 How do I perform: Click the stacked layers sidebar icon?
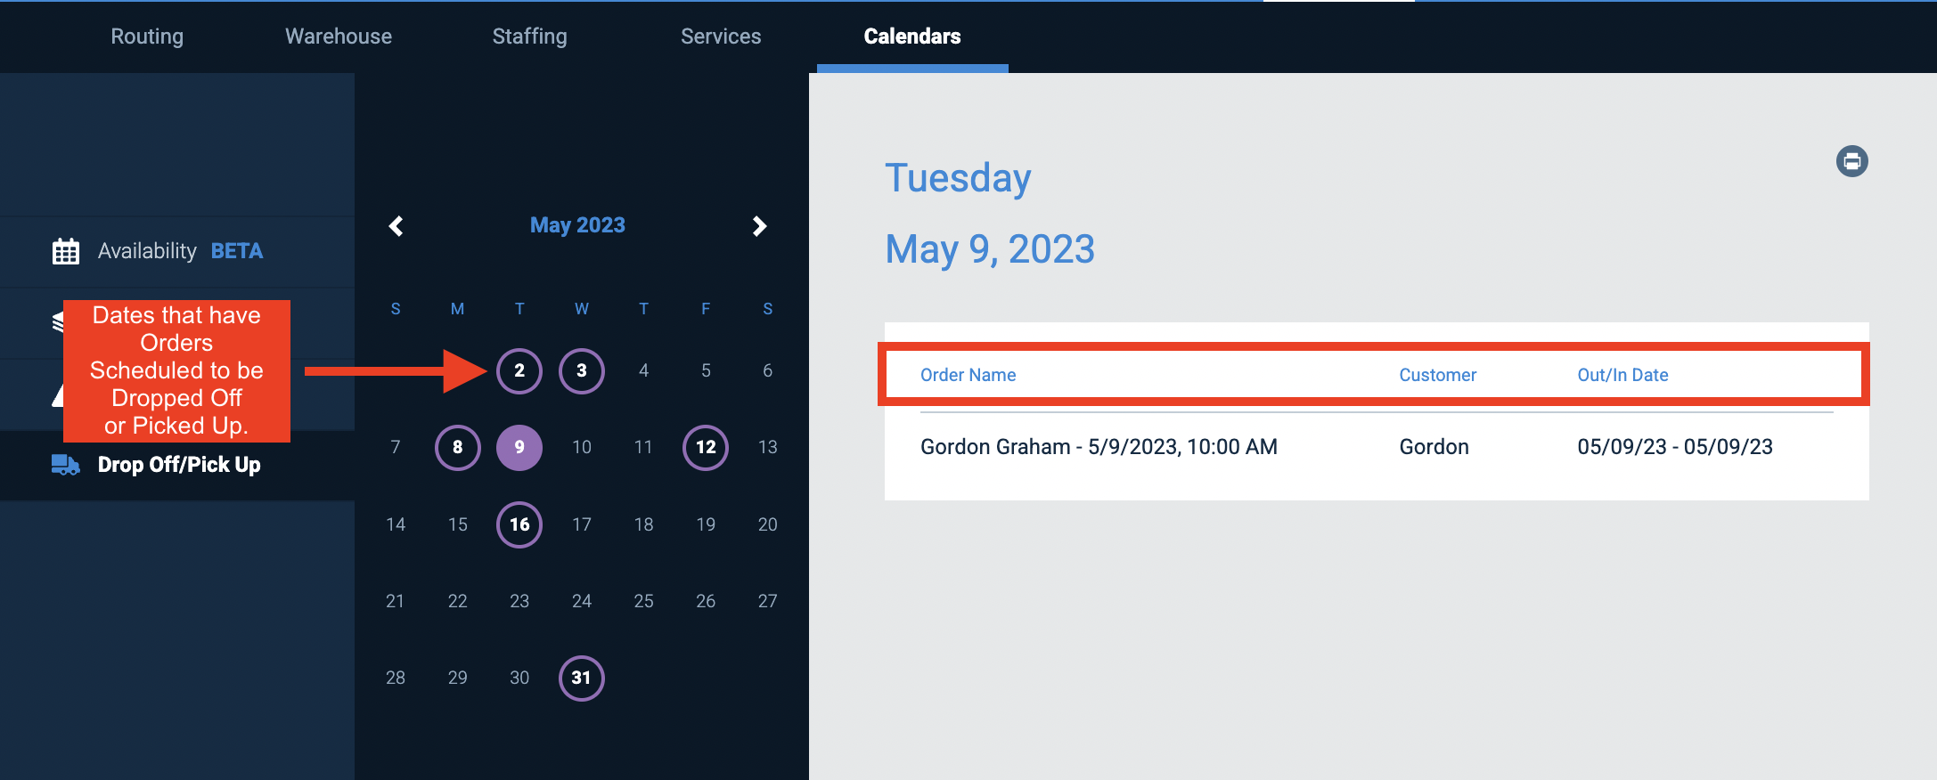click(x=59, y=322)
